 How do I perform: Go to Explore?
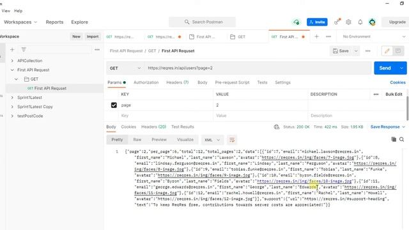[x=79, y=22]
